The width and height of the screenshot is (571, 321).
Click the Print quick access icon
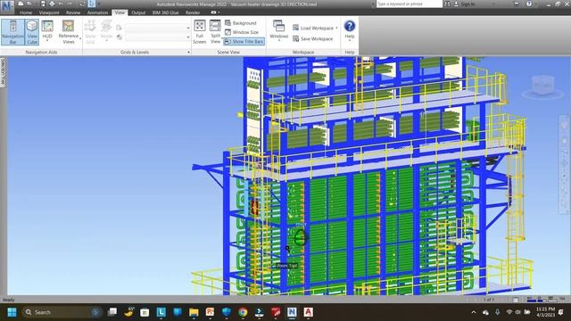(x=52, y=4)
